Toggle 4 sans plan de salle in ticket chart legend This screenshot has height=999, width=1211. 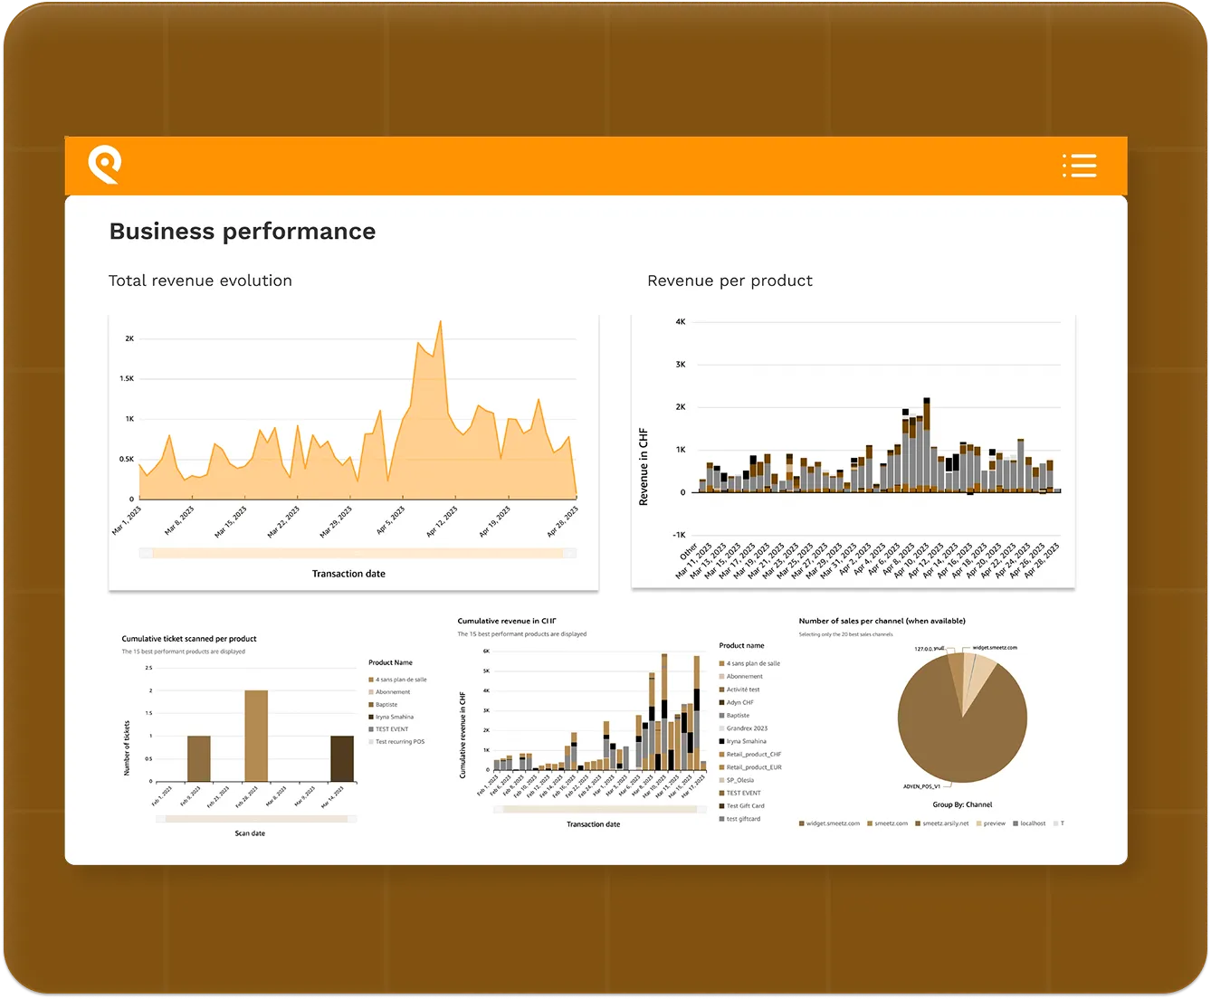click(x=397, y=680)
